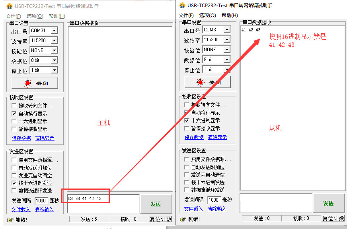Viewport: 347px width, 229px height.
Task: Open 选项(O) menu in right window
Action: [207, 15]
